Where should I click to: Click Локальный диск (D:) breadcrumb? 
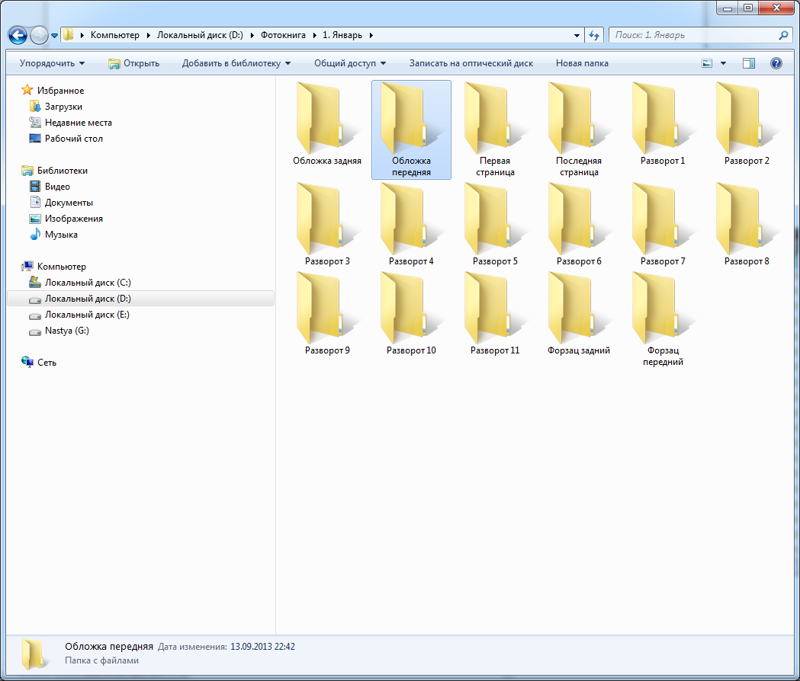200,35
